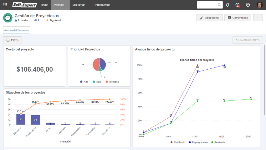
Task: Open the Comentarios button
Action: (238, 18)
